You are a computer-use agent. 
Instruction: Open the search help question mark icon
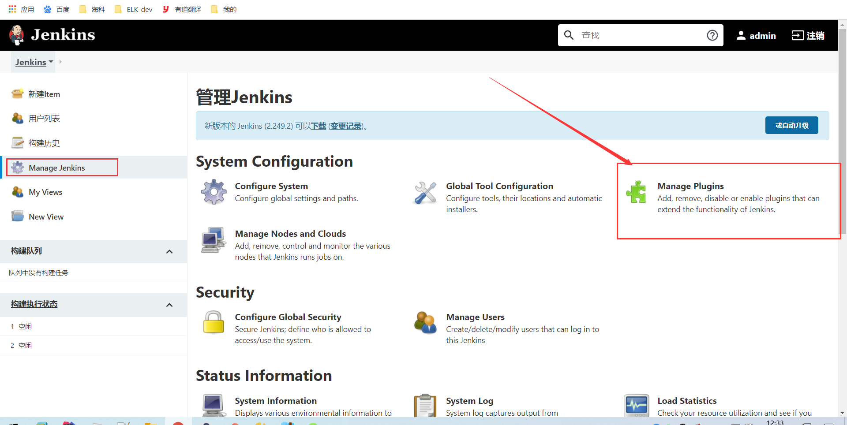tap(712, 35)
